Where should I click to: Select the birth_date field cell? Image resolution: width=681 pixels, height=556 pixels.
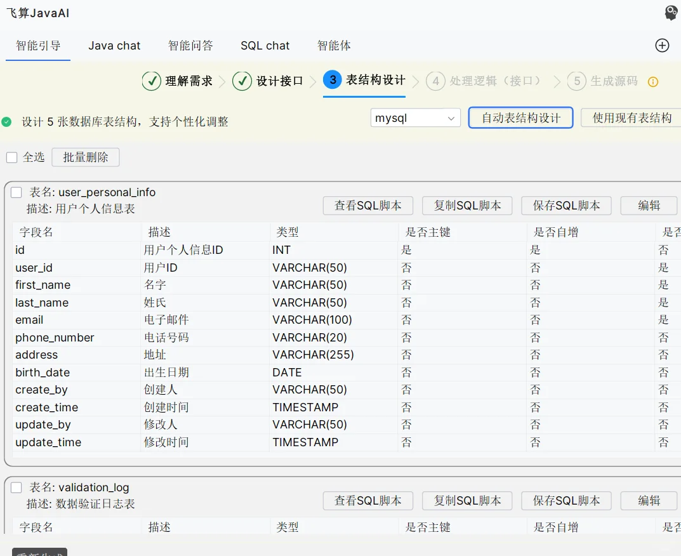point(77,373)
